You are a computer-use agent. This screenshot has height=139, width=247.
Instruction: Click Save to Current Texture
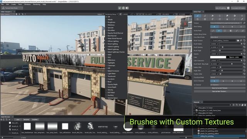click(x=220, y=88)
